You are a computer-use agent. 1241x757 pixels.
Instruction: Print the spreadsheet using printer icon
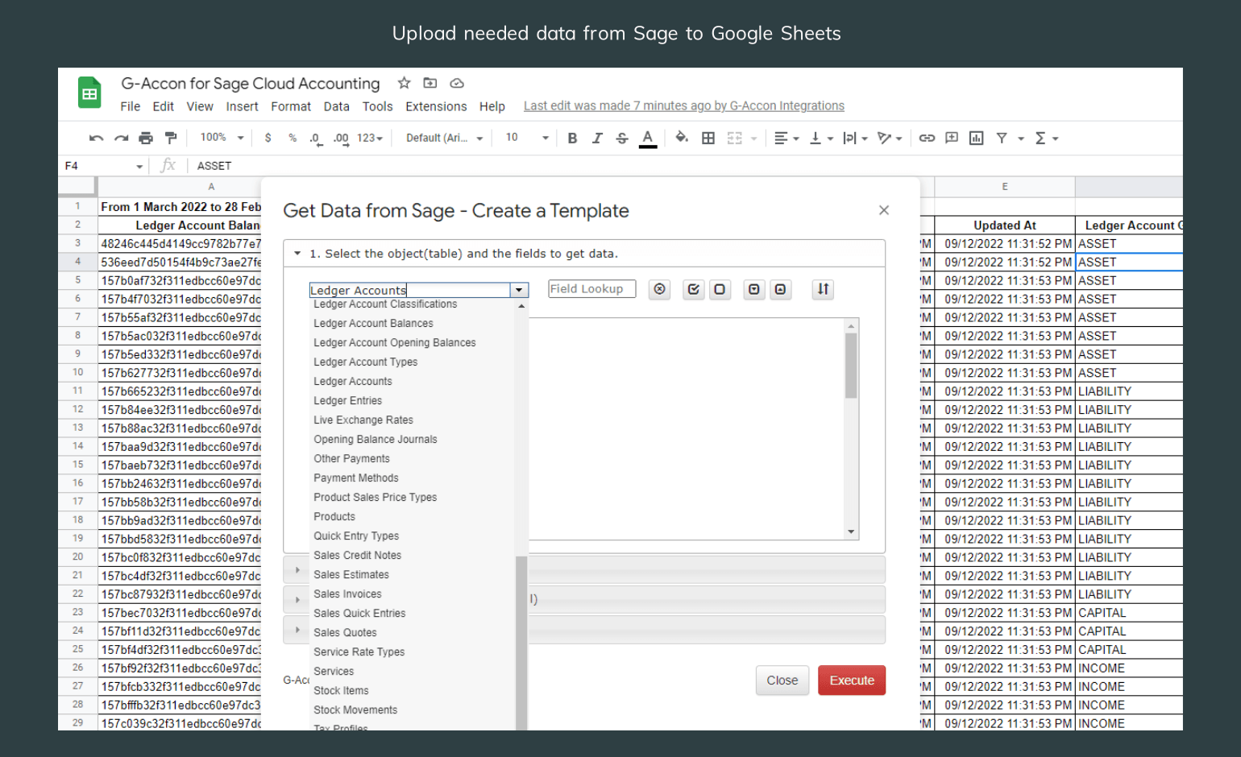coord(146,139)
